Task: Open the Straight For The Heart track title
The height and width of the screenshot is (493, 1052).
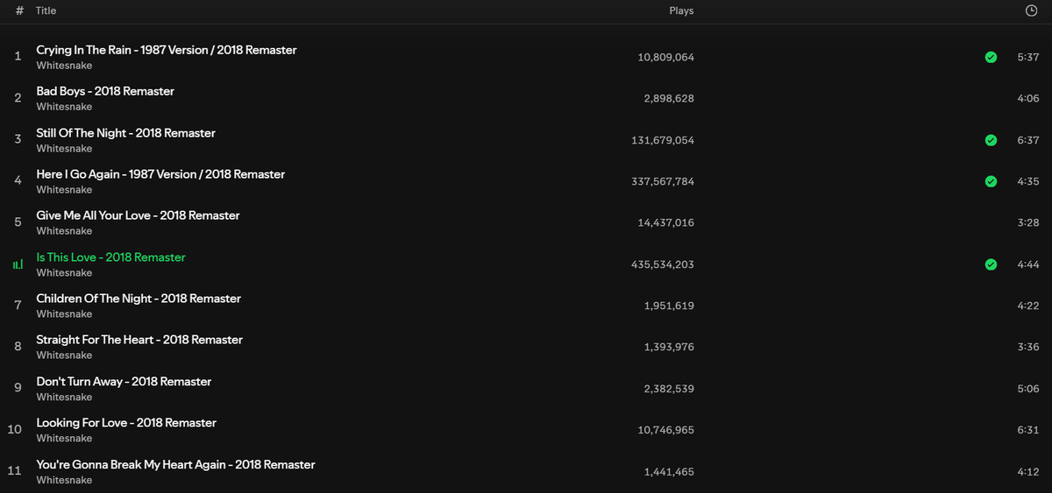Action: coord(139,340)
